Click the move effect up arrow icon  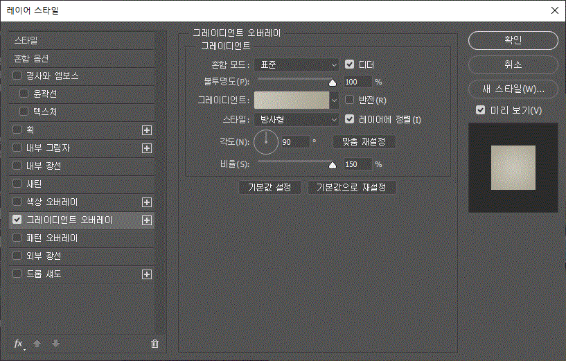[37, 344]
